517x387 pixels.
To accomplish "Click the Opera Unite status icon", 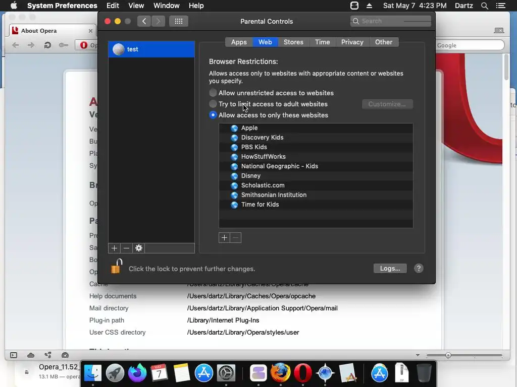I will pyautogui.click(x=48, y=355).
